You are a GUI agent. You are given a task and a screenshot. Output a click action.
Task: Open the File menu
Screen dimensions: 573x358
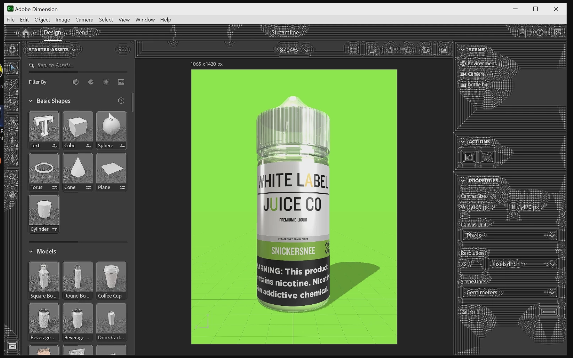pos(11,20)
